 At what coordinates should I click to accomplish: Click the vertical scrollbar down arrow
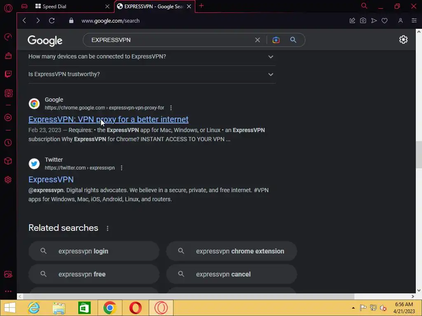(x=419, y=290)
